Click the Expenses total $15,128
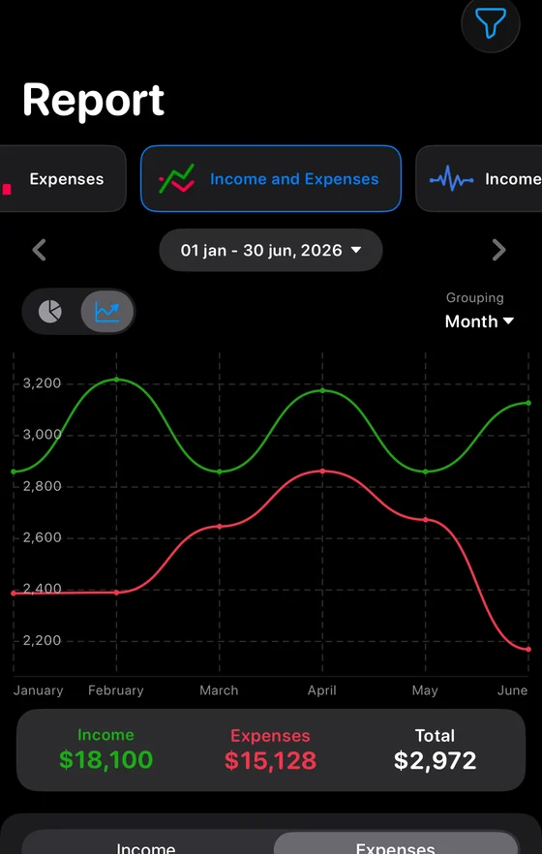This screenshot has width=542, height=854. (270, 760)
